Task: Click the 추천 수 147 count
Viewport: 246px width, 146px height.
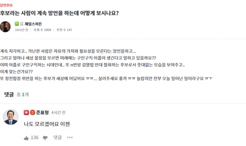Action: (64, 30)
